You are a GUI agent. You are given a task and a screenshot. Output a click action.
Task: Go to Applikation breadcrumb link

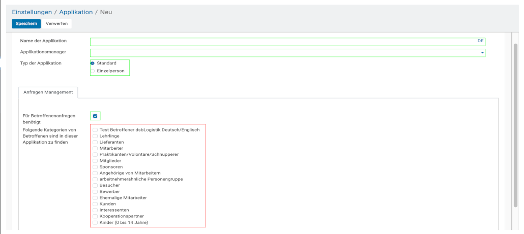point(76,12)
